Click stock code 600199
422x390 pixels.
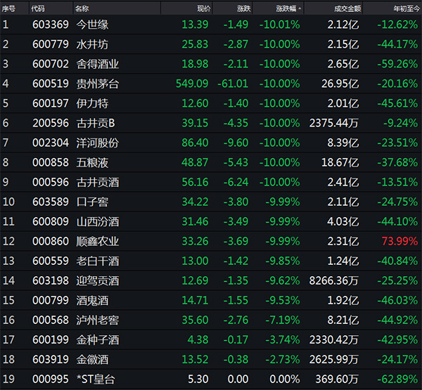click(x=51, y=339)
